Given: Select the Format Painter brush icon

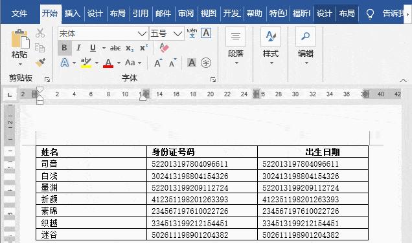Looking at the screenshot, I should click(40, 63).
